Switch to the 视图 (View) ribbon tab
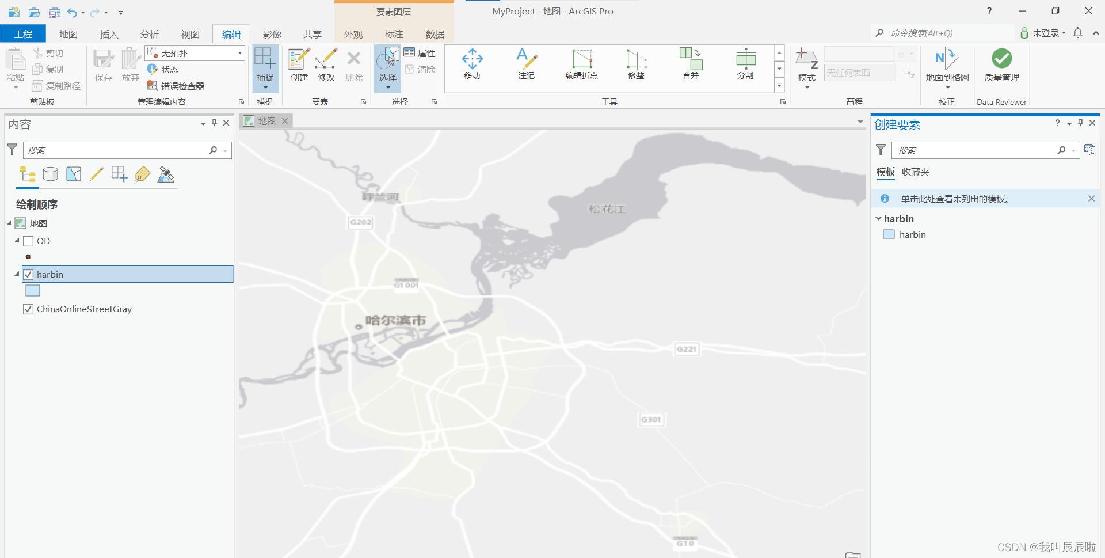1105x558 pixels. (190, 34)
